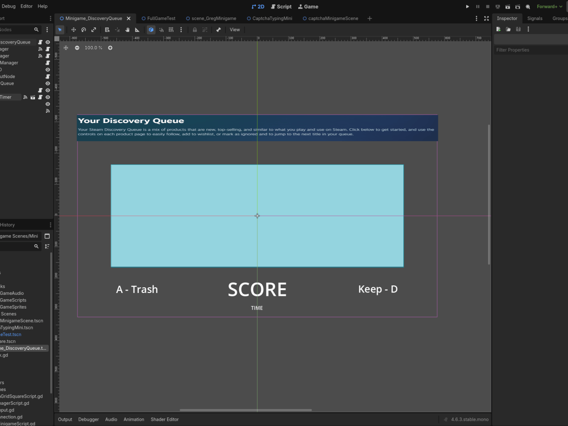
Task: Choose the Rotate Mode tool
Action: pos(83,29)
